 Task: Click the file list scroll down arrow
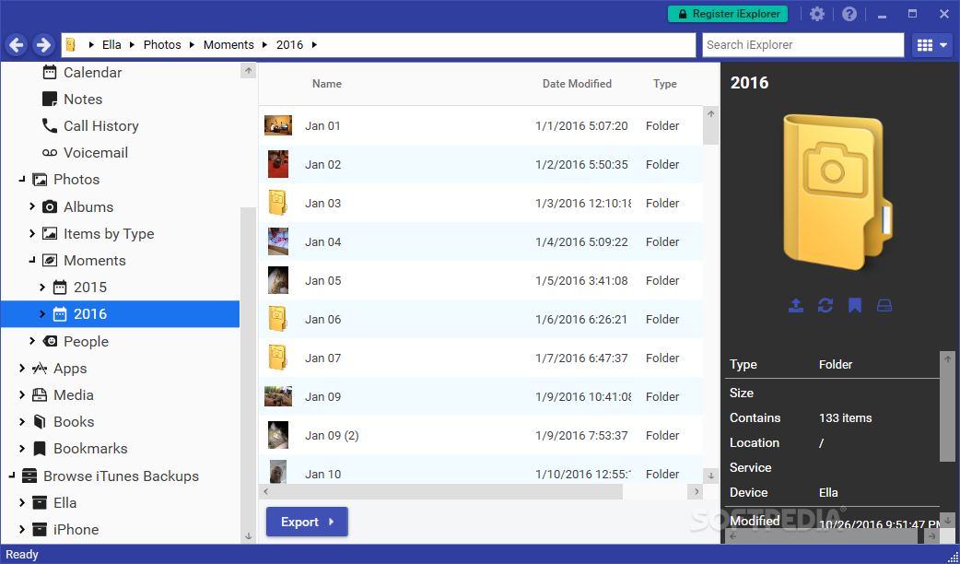tap(711, 476)
